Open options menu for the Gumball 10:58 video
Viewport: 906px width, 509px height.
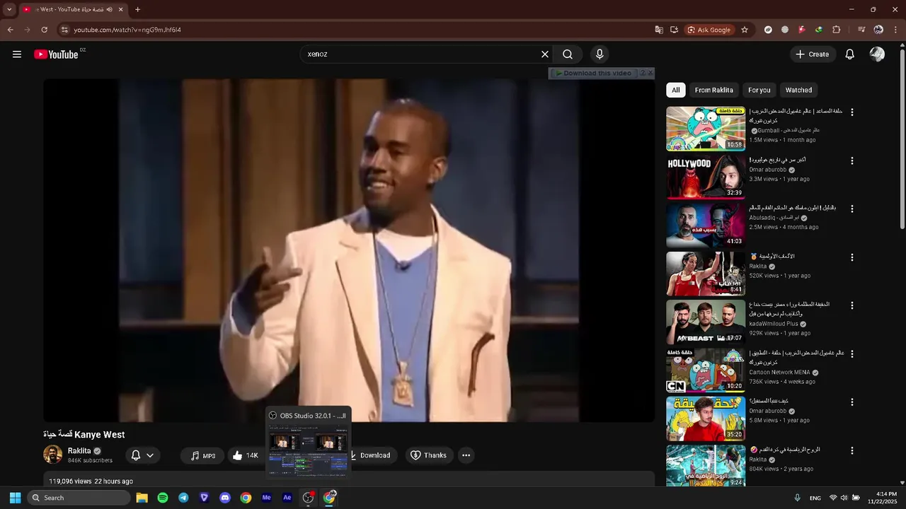[x=852, y=112]
